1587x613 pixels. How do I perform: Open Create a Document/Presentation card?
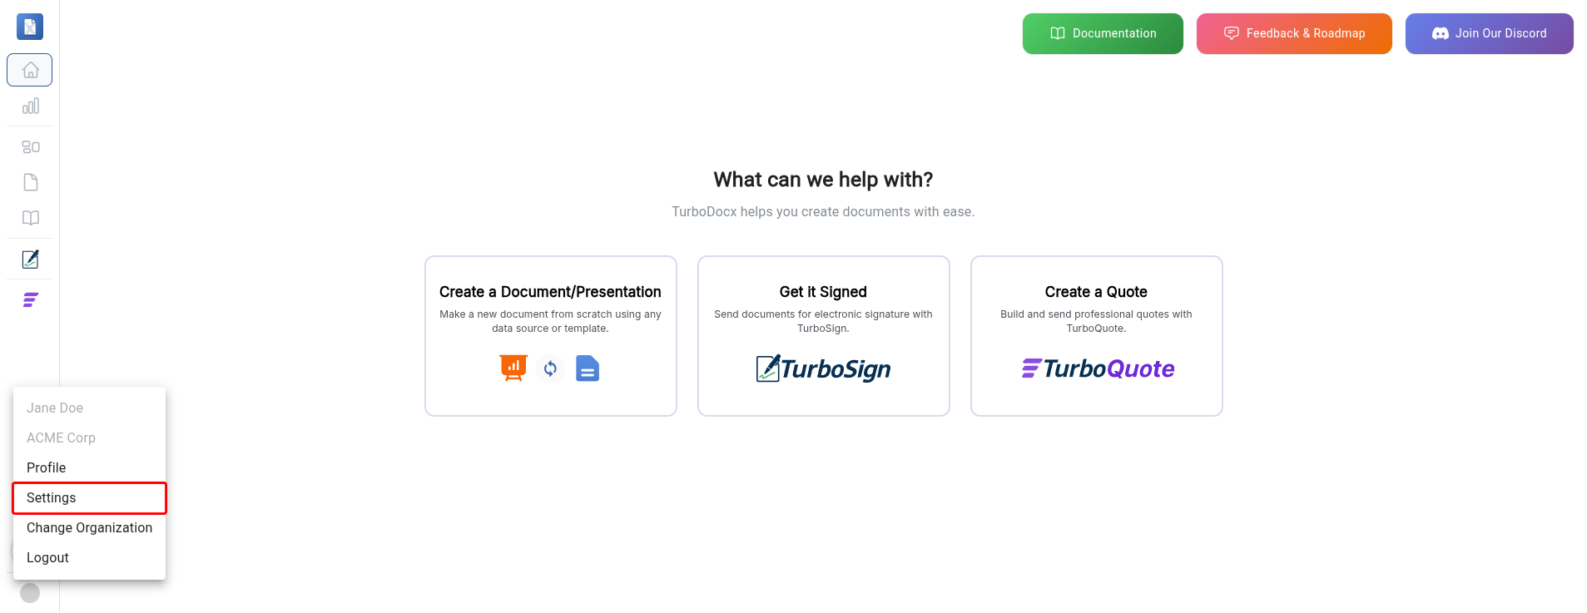tap(550, 336)
